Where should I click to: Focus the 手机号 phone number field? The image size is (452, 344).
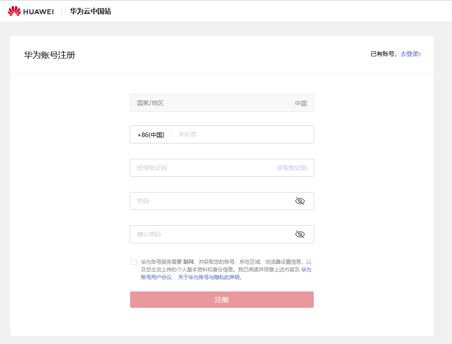tap(243, 135)
